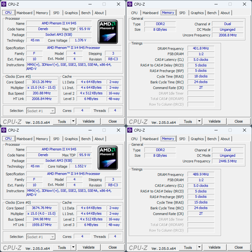Click DRAM Frequency value 489.9 MHz
This screenshot has height=252, width=252.
[x=201, y=174]
